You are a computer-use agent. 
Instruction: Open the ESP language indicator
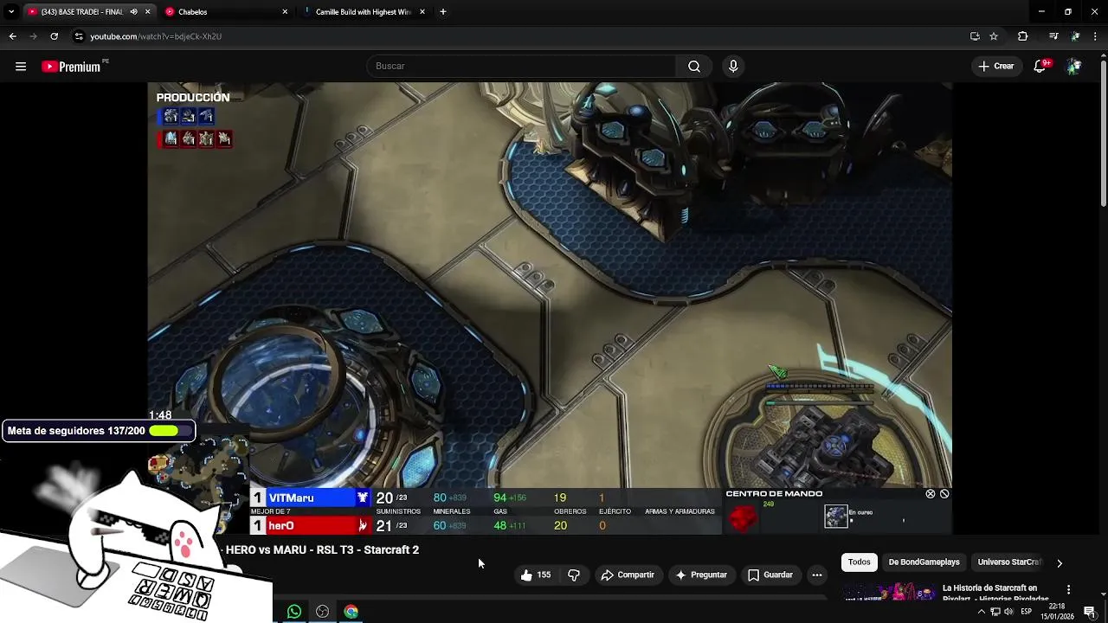(1026, 612)
